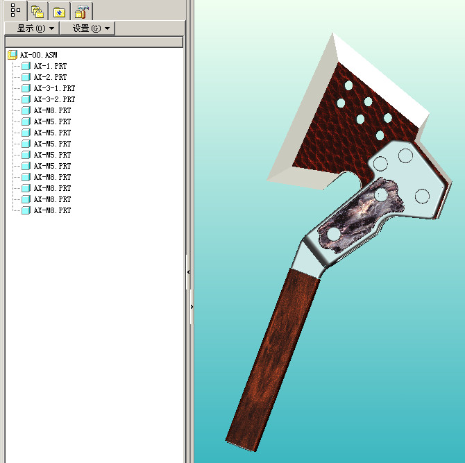
Task: Click the right-arrow sash button
Action: [192, 307]
